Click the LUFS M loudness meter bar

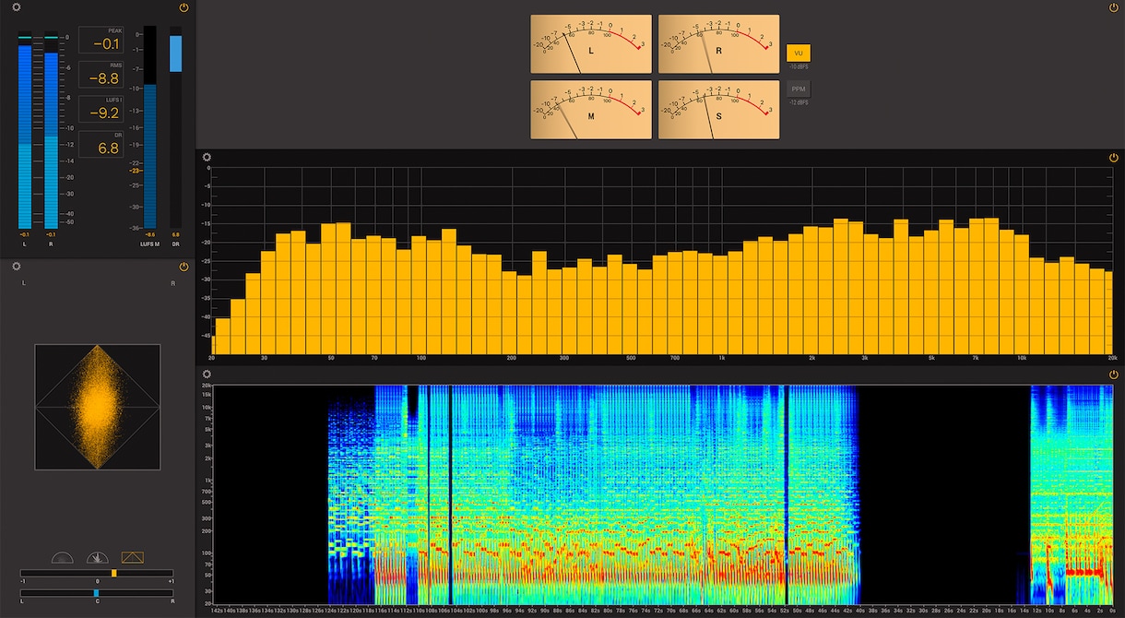[x=149, y=127]
